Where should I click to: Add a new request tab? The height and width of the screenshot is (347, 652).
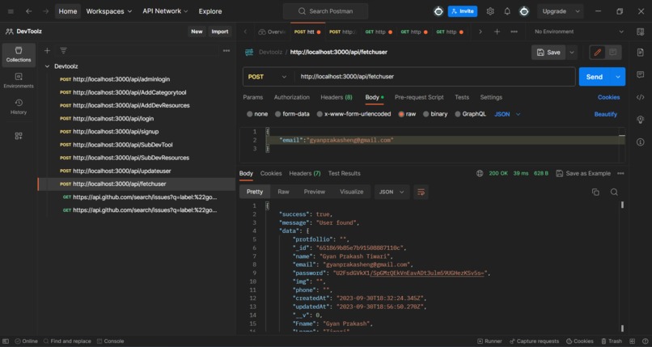coord(497,32)
